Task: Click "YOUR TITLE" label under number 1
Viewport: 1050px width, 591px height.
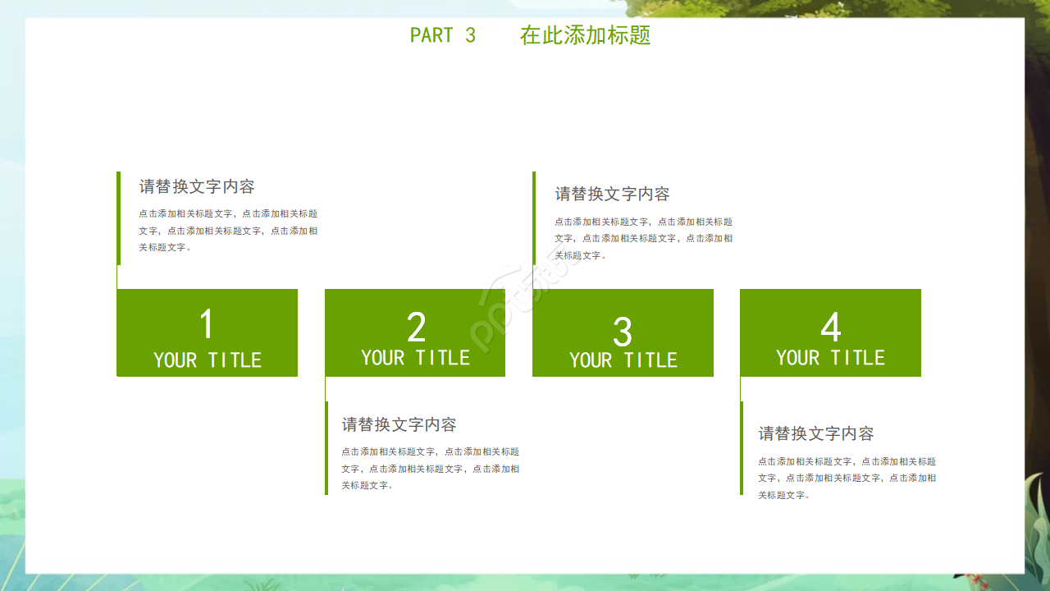Action: [x=207, y=360]
